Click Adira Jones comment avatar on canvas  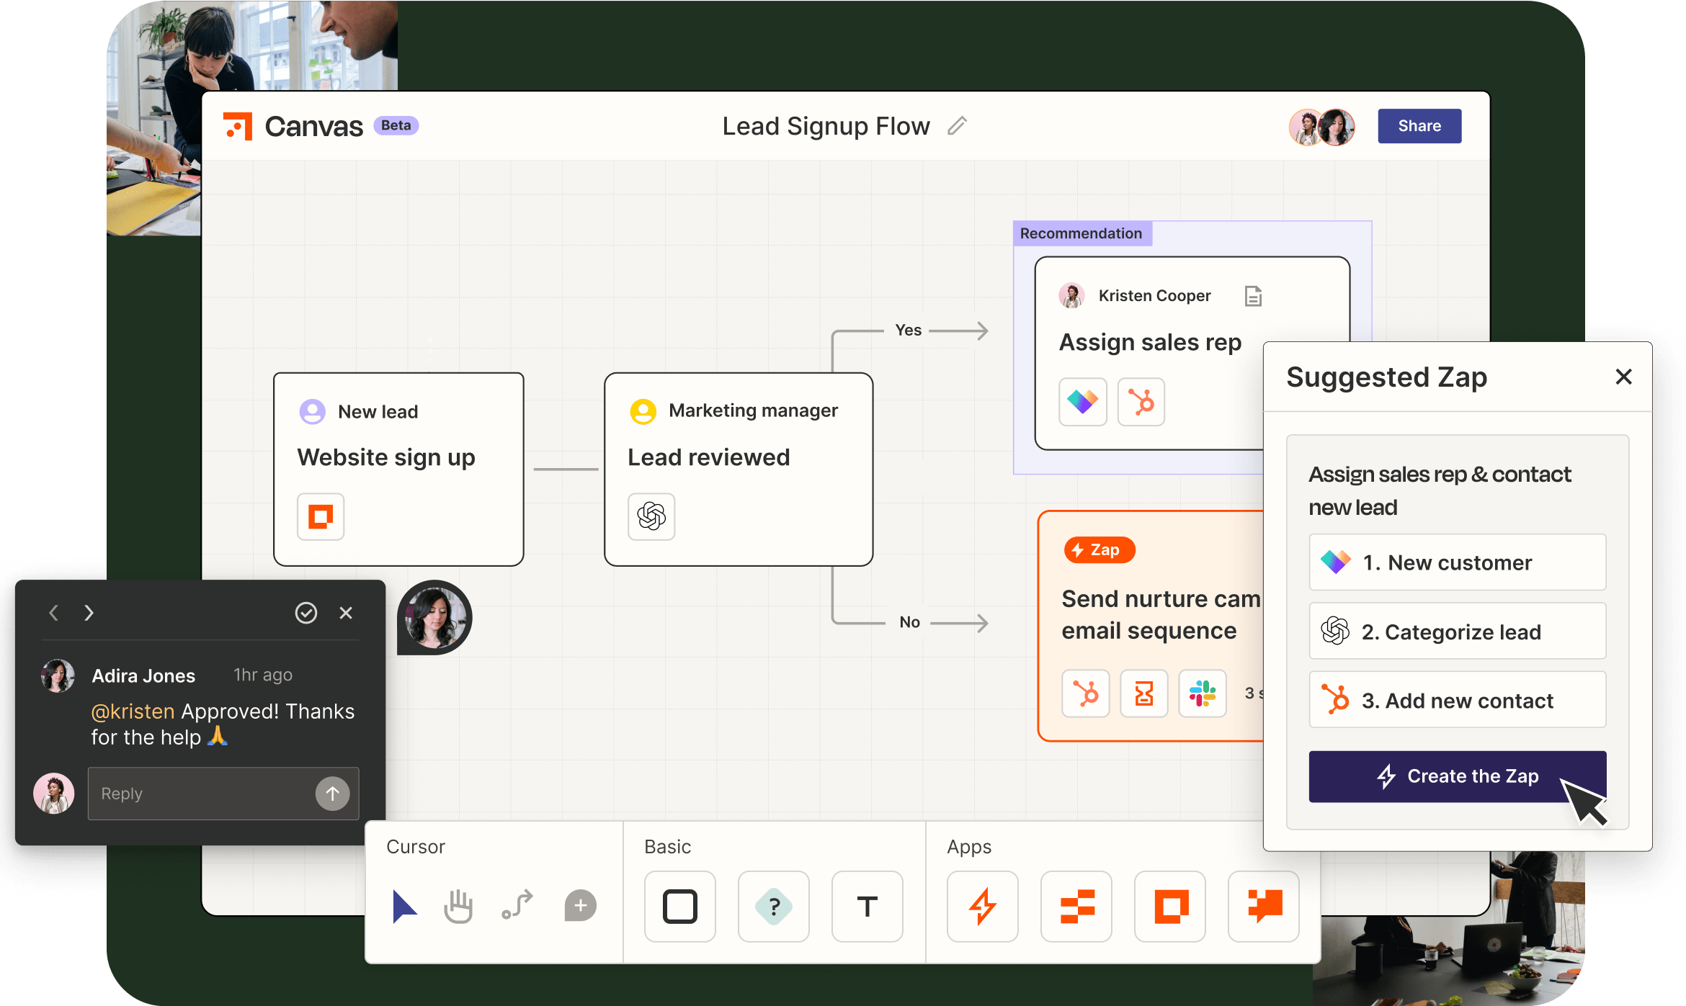coord(434,618)
